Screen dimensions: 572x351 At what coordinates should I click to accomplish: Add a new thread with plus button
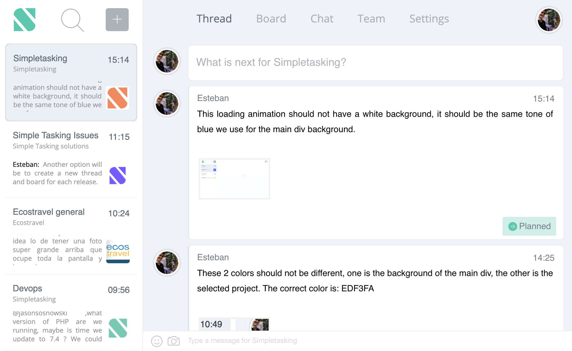117,20
